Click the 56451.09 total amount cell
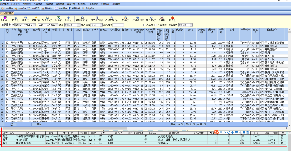Viewport: 291px width, 151px height. [190, 125]
